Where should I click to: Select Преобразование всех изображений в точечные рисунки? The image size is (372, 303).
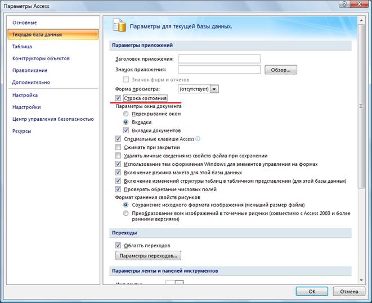(126, 213)
